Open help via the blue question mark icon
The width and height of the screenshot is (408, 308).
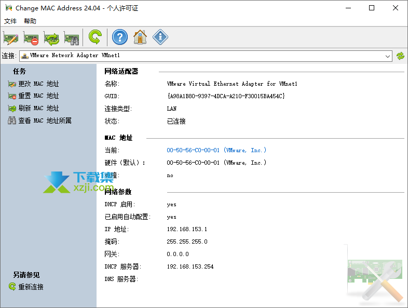(120, 37)
